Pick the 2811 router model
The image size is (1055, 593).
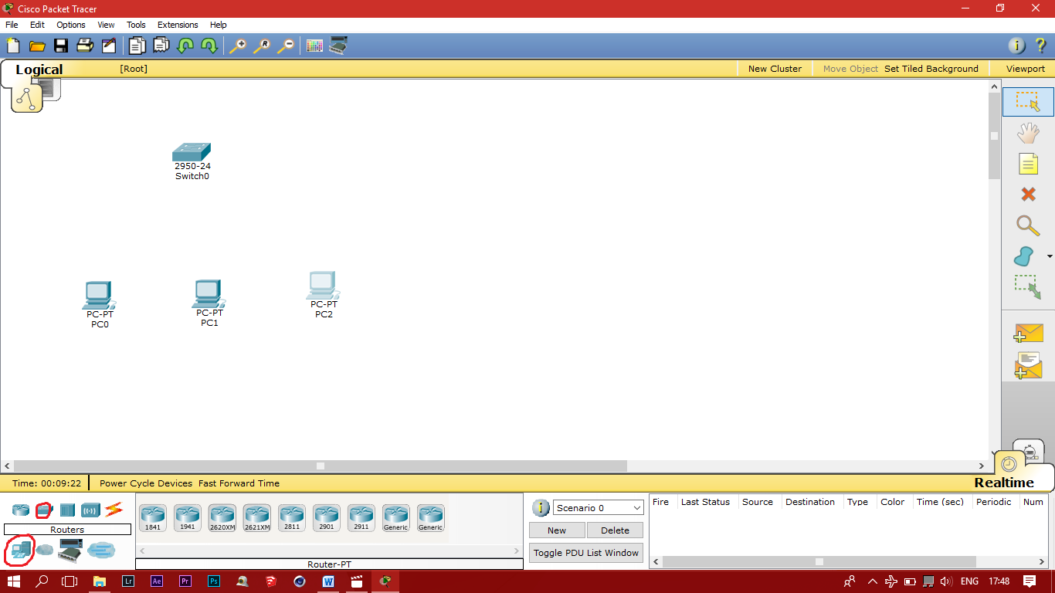point(292,518)
